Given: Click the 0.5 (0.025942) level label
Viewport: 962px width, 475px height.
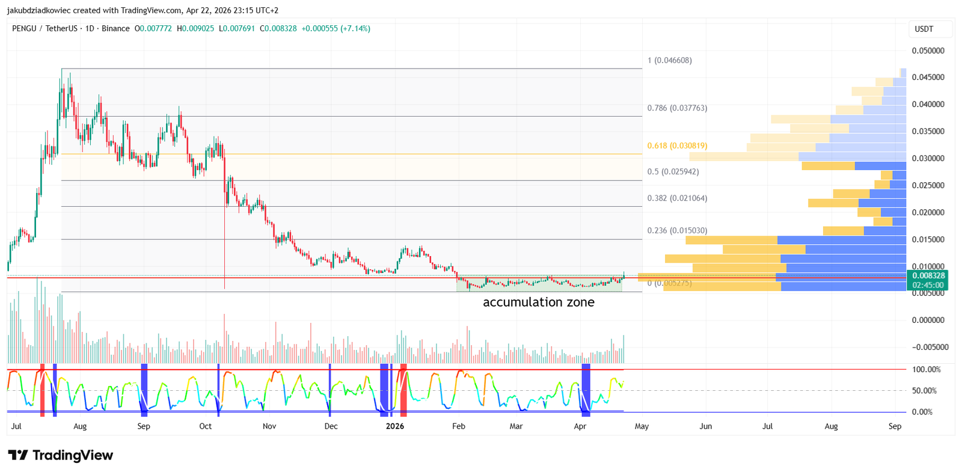Looking at the screenshot, I should (673, 171).
